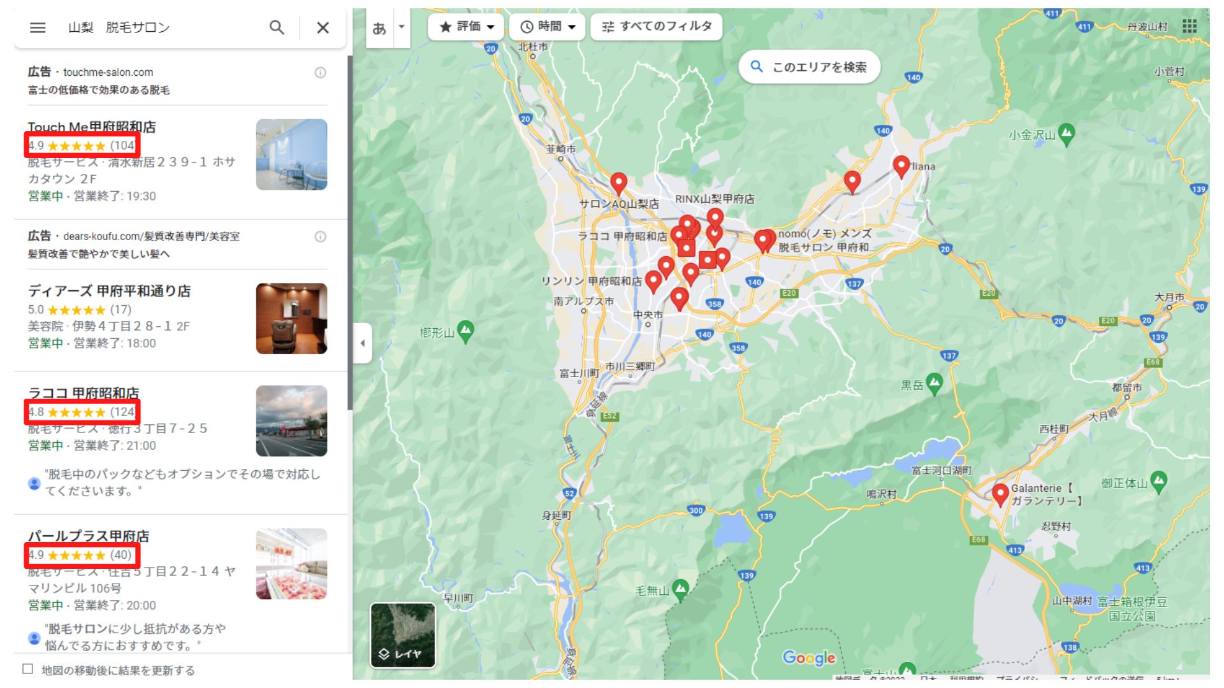Open ラココ 甲府昭和店 photo thumbnail
Screen dimensions: 1224x688
tap(291, 421)
